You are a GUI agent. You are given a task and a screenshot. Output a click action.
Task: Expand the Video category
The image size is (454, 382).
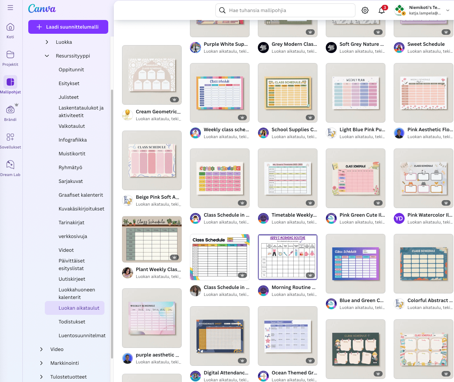pyautogui.click(x=41, y=349)
